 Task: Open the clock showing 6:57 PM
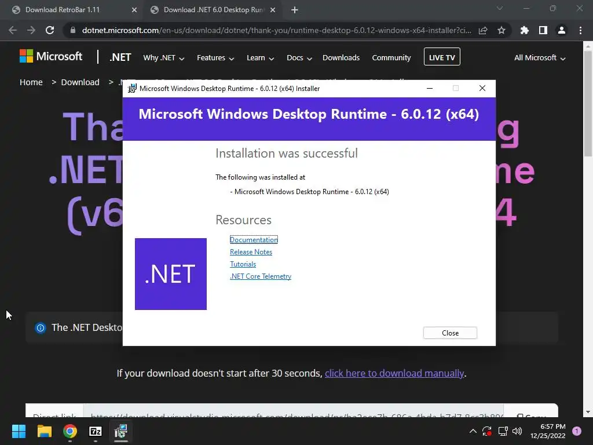[548, 431]
